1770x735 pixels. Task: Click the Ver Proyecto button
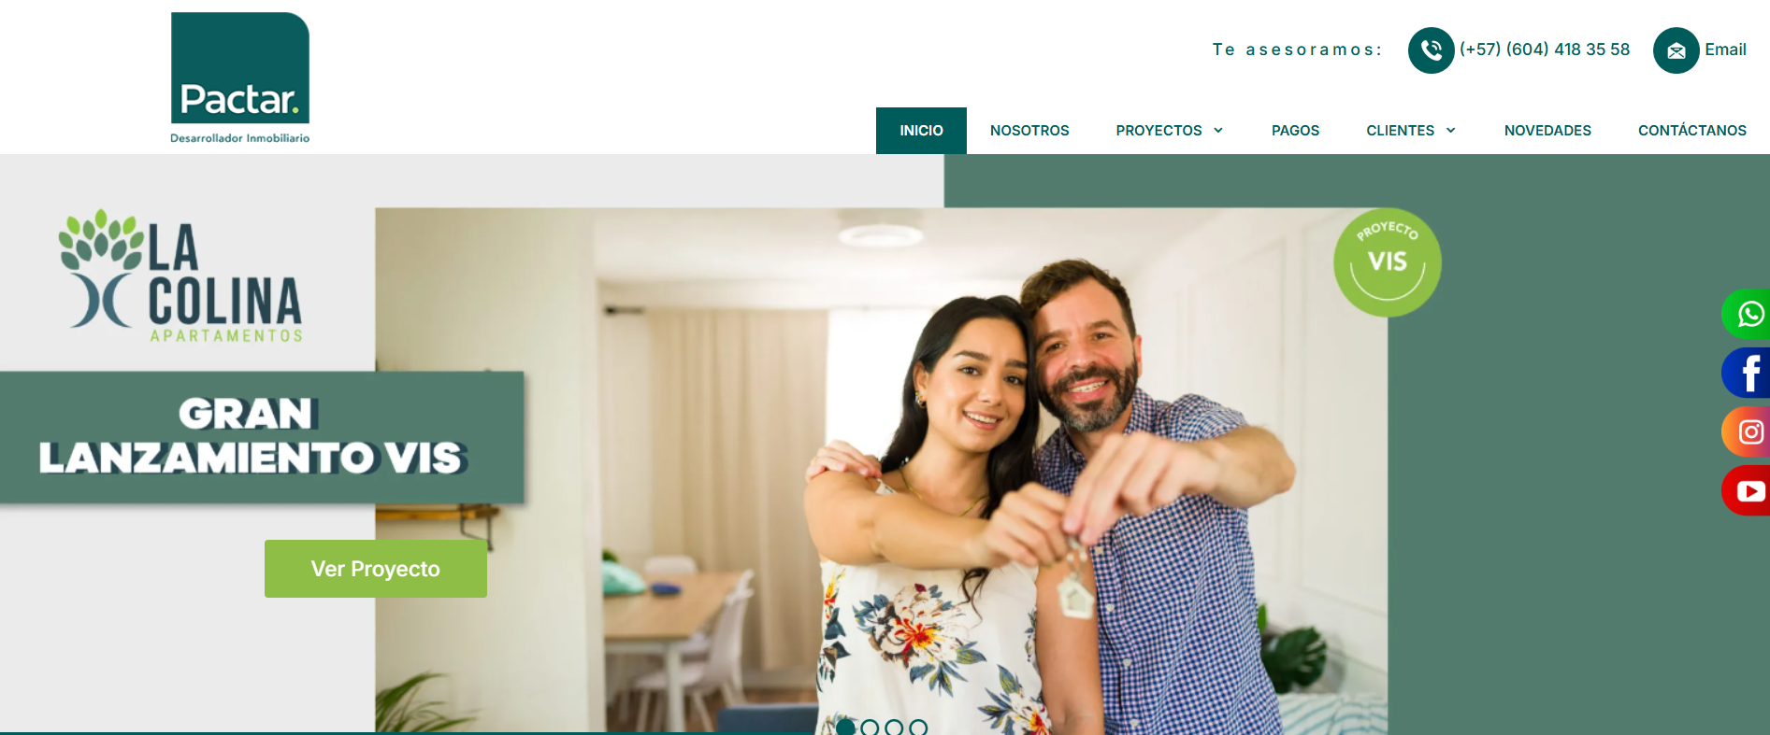pyautogui.click(x=376, y=569)
